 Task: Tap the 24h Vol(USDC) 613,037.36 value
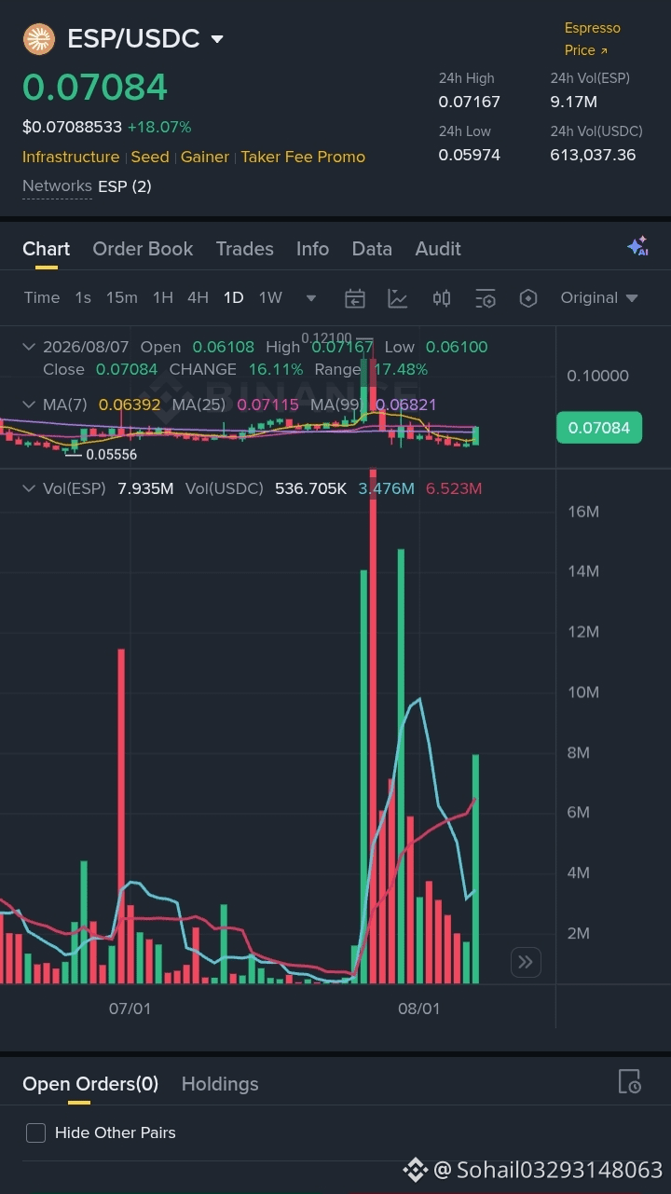tap(593, 155)
